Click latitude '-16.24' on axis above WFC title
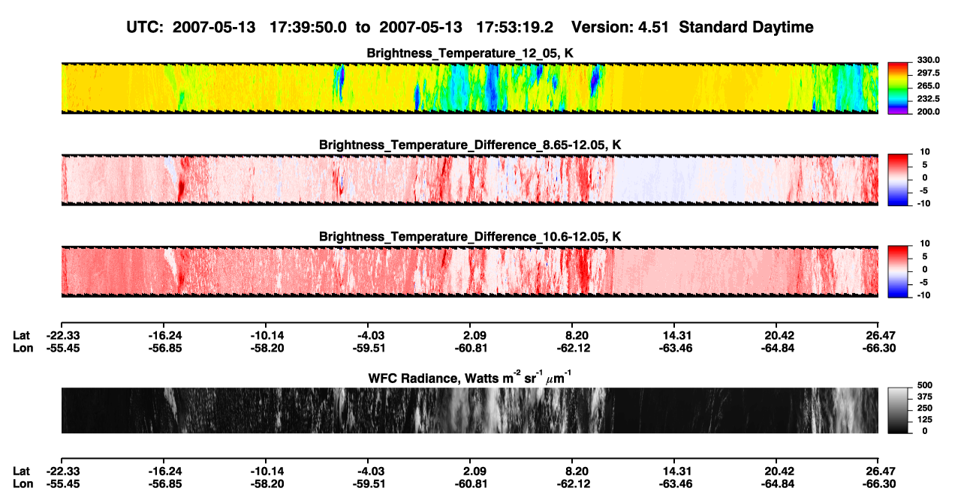This screenshot has width=976, height=500. pyautogui.click(x=165, y=336)
